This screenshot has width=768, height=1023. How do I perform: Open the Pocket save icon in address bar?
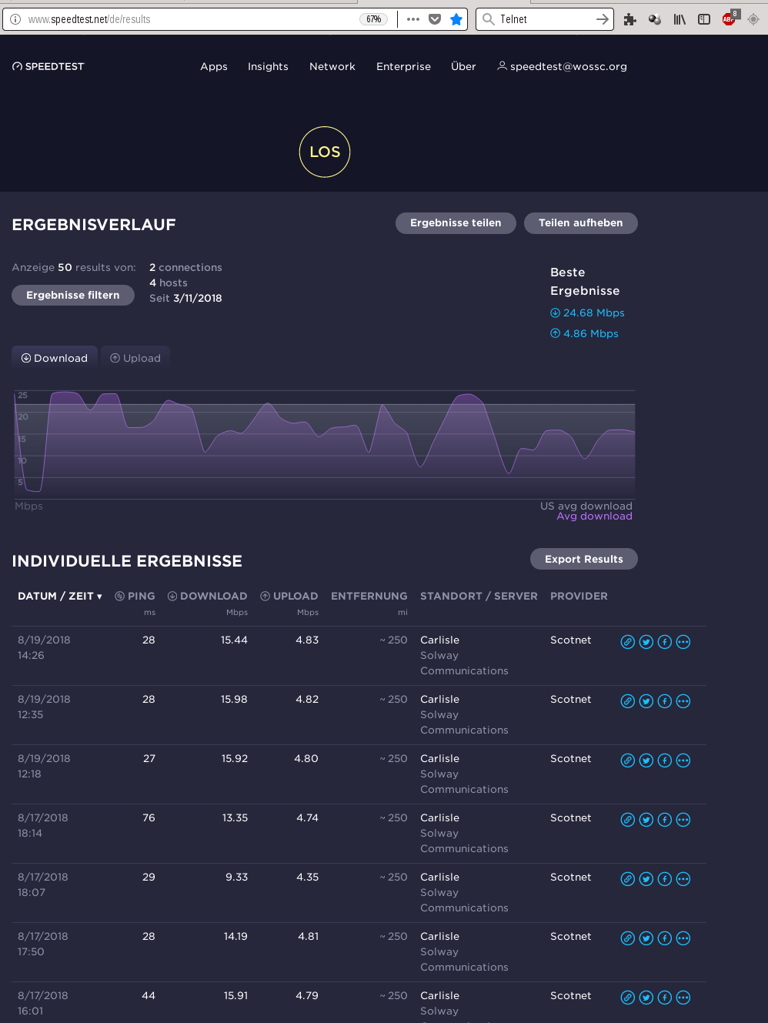point(435,19)
